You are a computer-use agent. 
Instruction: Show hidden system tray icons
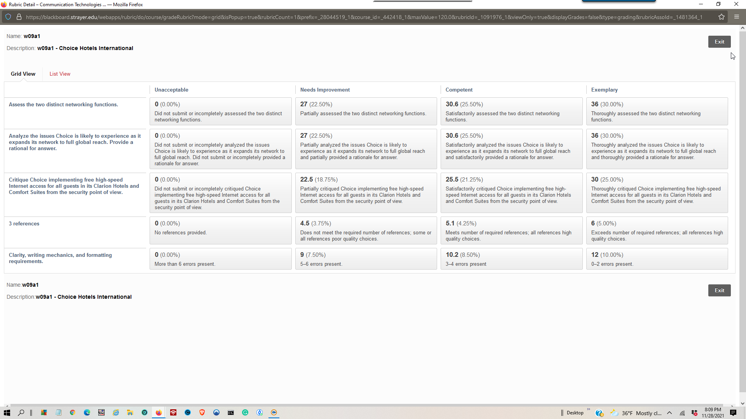pyautogui.click(x=669, y=413)
